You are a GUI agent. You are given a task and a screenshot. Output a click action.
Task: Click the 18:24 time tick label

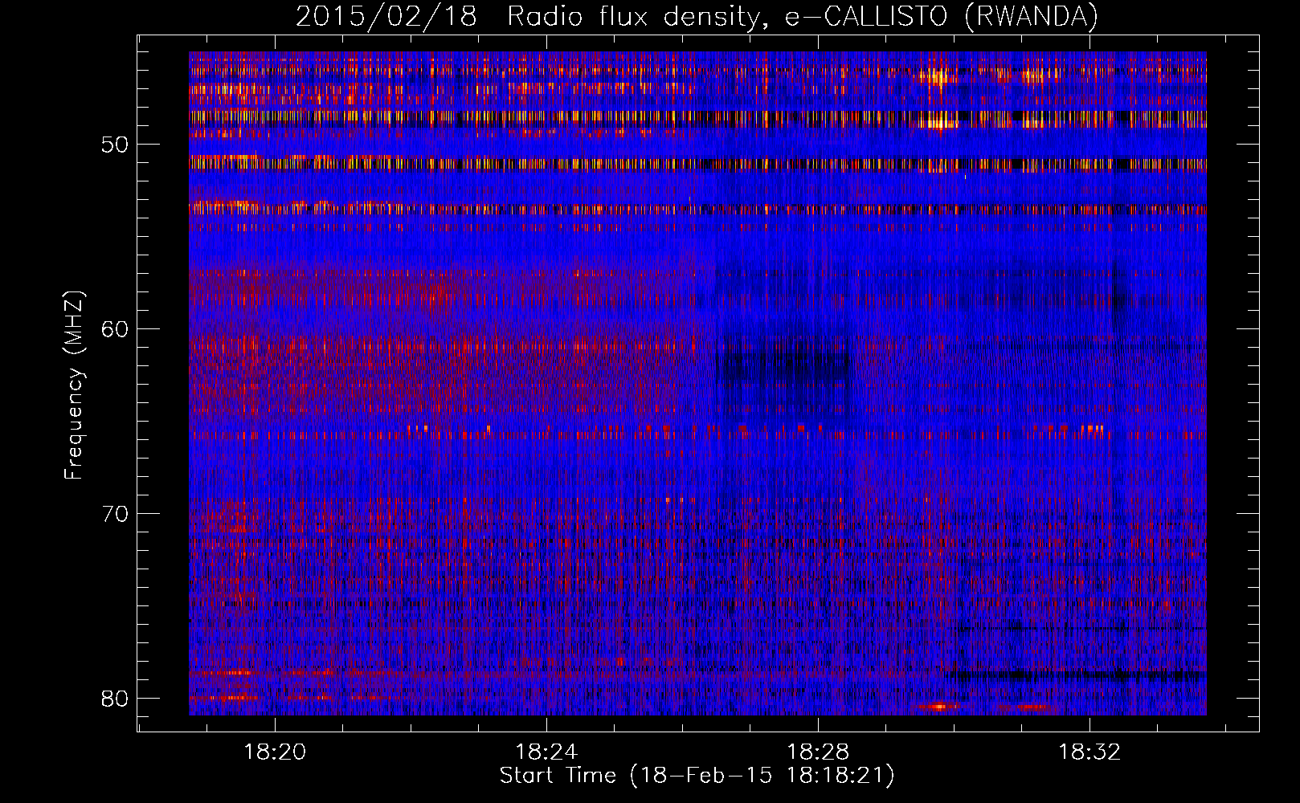pyautogui.click(x=546, y=752)
